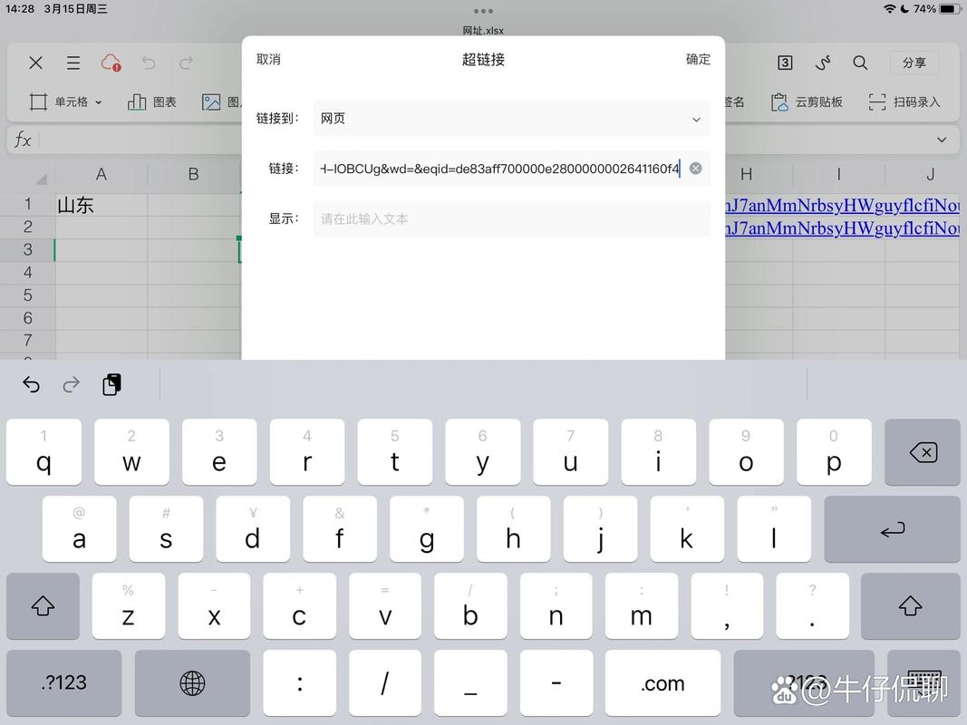Open the 图表 toolbar item
Viewport: 967px width, 725px height.
[152, 102]
